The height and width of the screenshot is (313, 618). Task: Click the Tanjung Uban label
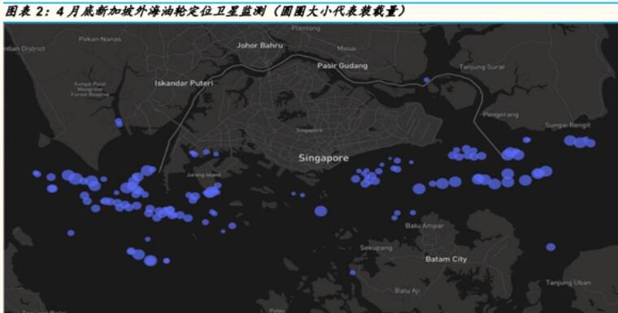pos(568,283)
